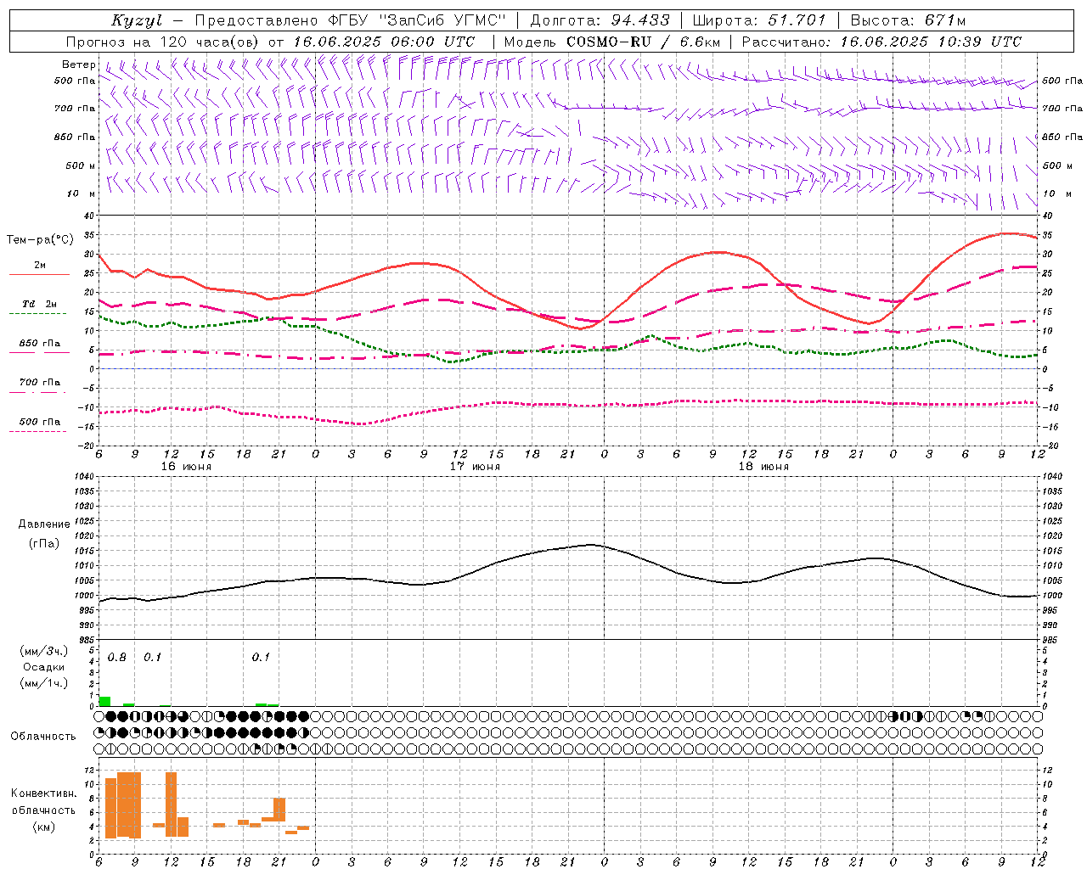Click the (мм/3ч.) precipitation unit label
1087x869 pixels.
click(x=44, y=651)
